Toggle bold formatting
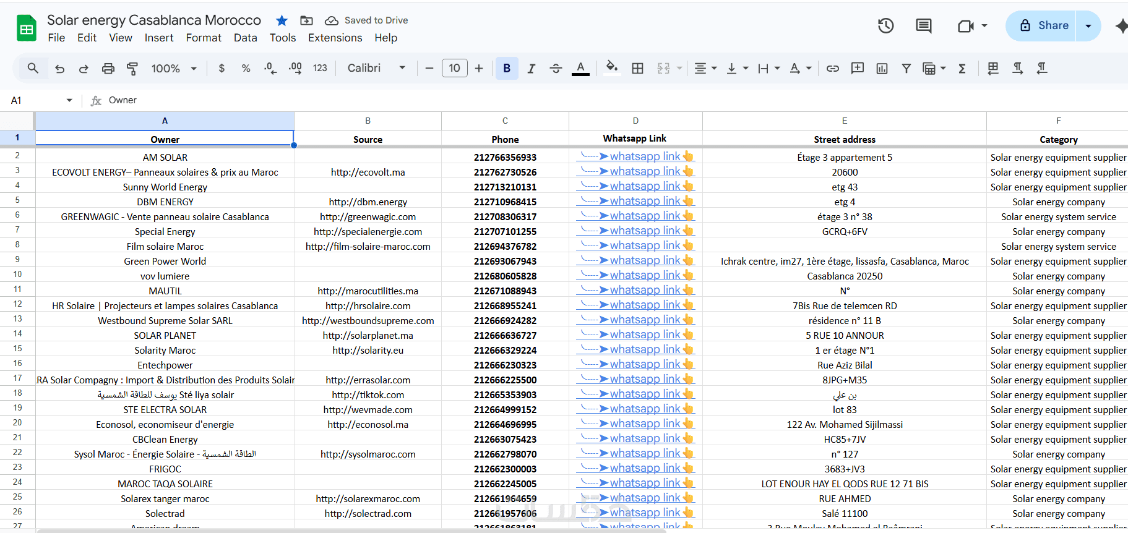The image size is (1128, 533). tap(506, 69)
